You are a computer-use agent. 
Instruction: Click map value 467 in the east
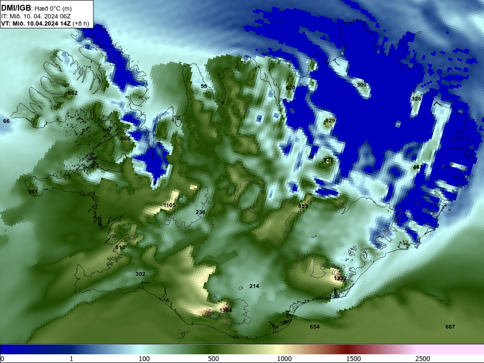418,167
